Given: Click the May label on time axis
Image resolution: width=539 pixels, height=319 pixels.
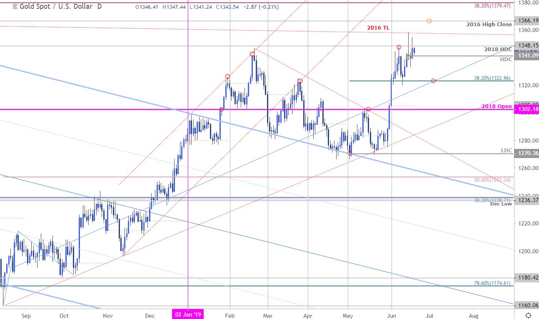Looking at the screenshot, I should (348, 315).
